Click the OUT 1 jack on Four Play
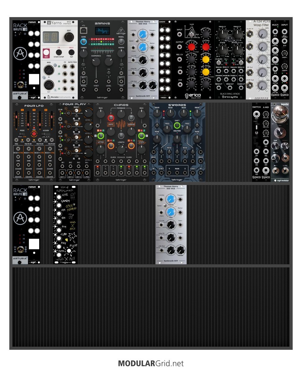This screenshot has width=302, height=370. (62, 173)
